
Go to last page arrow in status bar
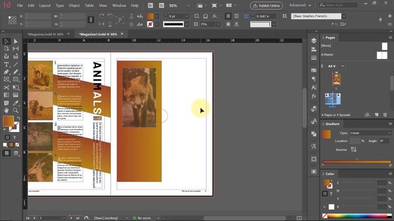(x=78, y=218)
